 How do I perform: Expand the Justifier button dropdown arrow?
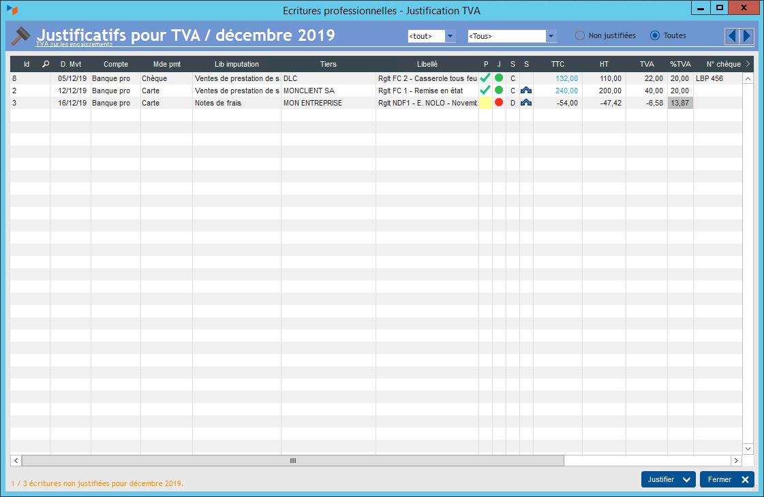tap(686, 479)
